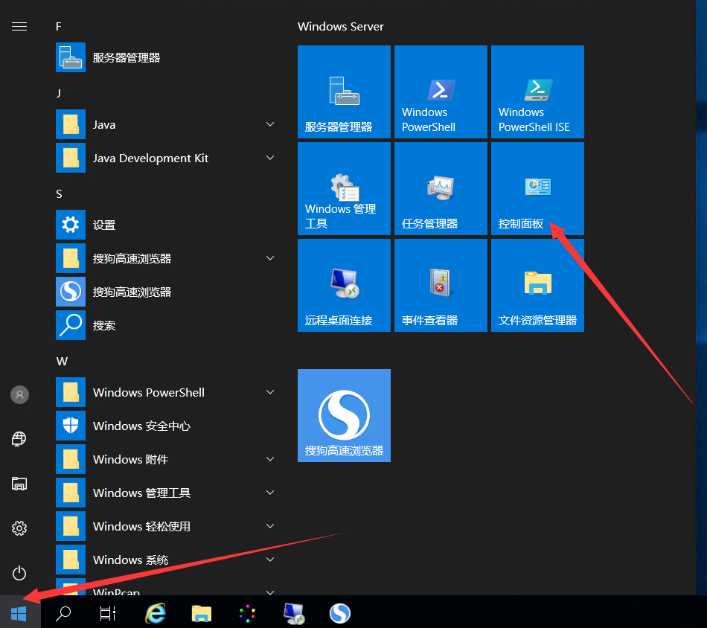
Task: Open Remote Desktop from the taskbar
Action: 294,614
